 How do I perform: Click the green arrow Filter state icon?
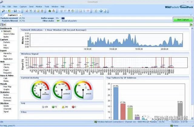(58, 21)
